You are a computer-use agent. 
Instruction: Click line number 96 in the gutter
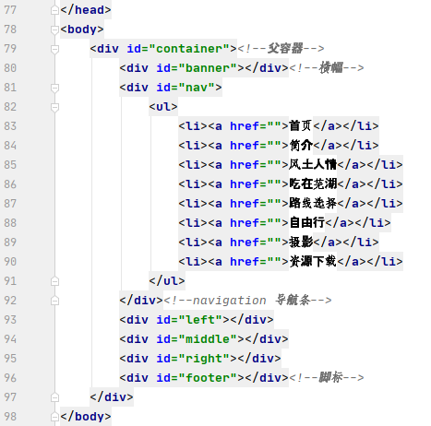[x=10, y=378]
